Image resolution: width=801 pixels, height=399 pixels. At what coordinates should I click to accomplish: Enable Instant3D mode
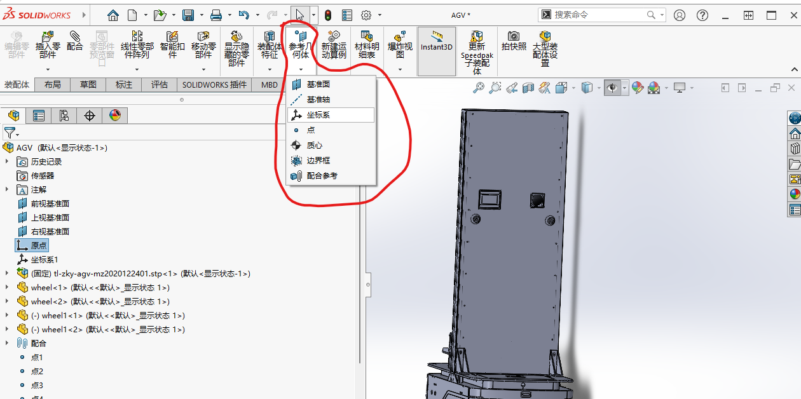[x=437, y=44]
